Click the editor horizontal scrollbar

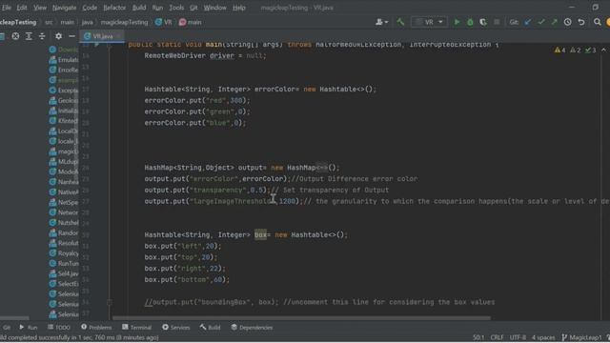point(301,318)
